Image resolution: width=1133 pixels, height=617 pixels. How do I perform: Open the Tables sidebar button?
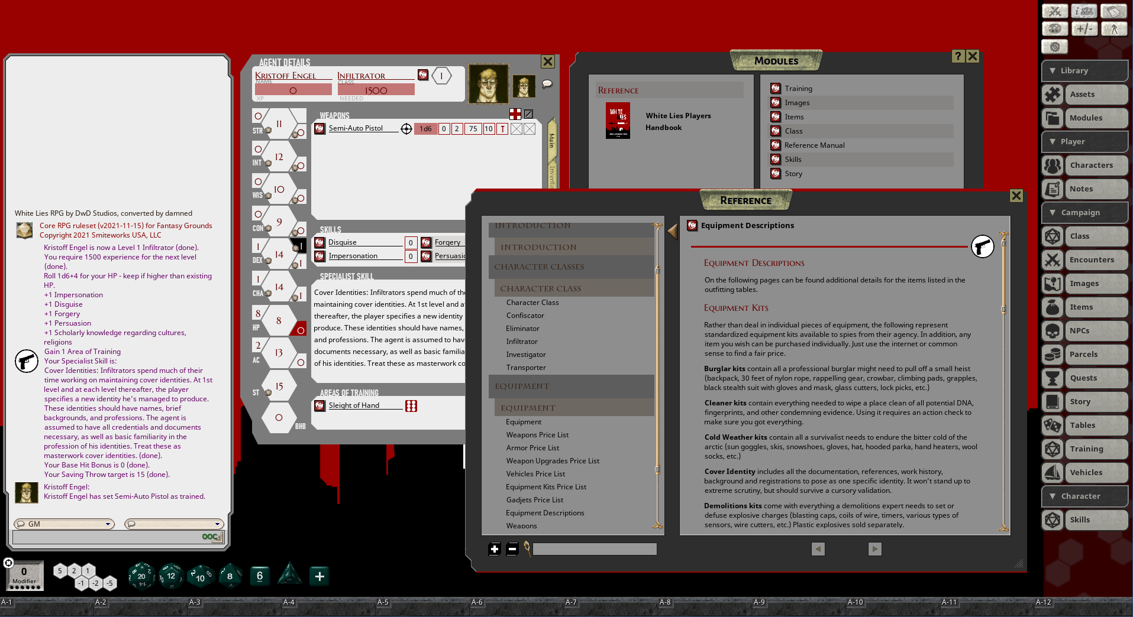(1084, 425)
